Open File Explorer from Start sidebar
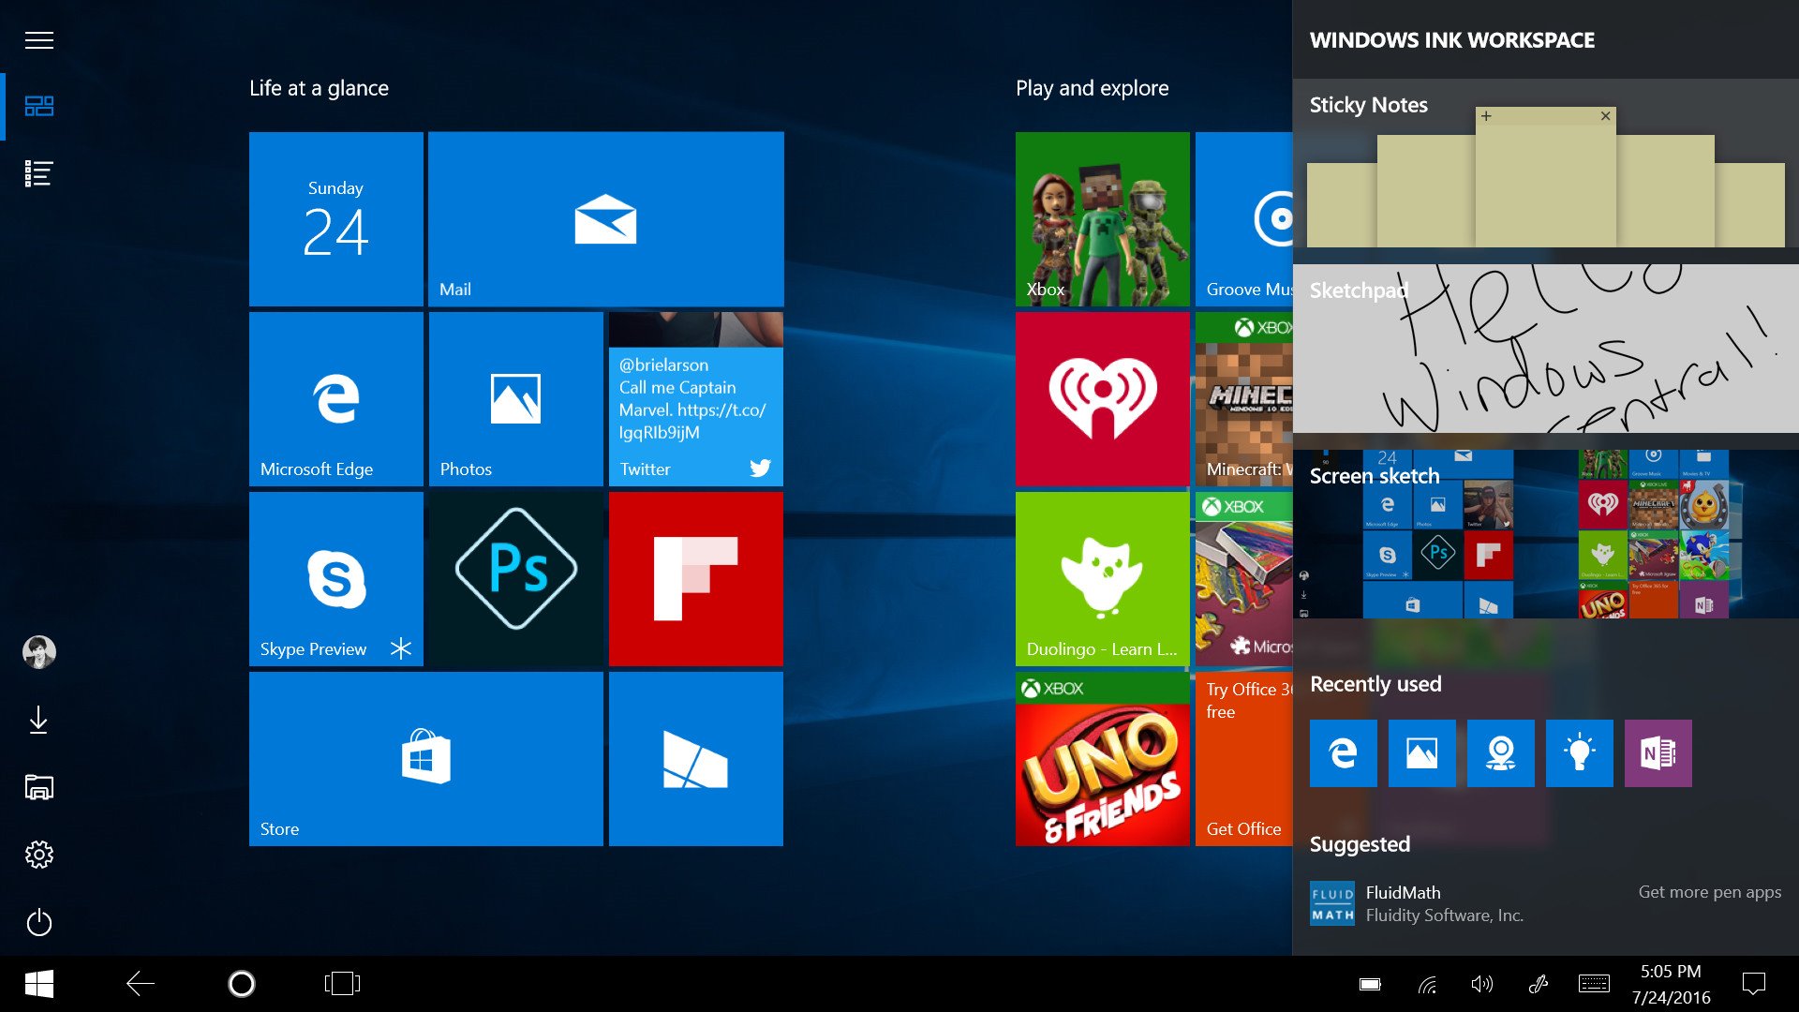This screenshot has height=1012, width=1799. 38,787
